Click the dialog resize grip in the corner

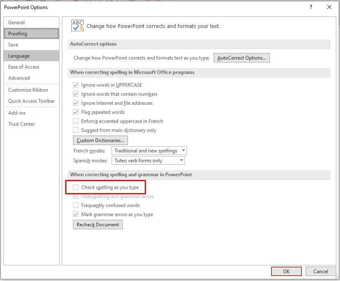pyautogui.click(x=337, y=276)
